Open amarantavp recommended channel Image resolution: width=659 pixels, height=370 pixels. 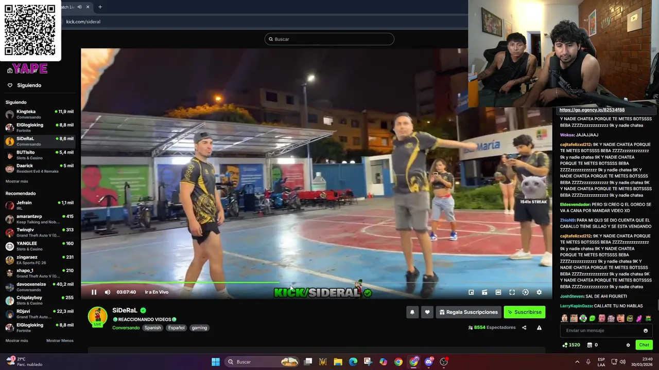[x=40, y=219]
